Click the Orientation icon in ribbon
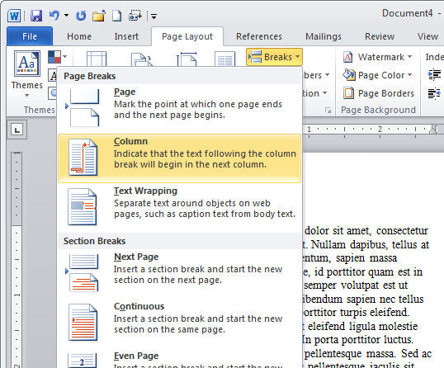Viewport: 444px width, 368px height. tap(142, 59)
